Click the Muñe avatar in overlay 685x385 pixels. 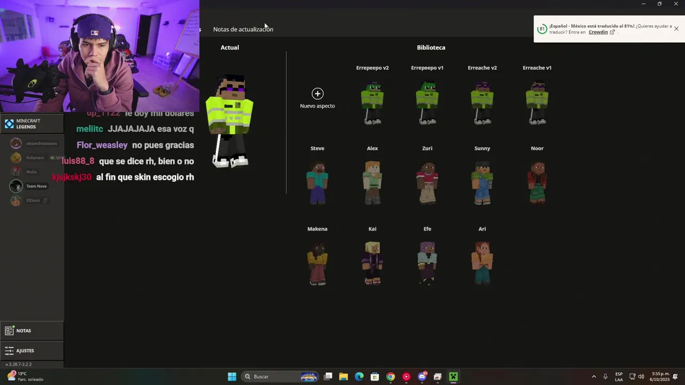pos(16,172)
